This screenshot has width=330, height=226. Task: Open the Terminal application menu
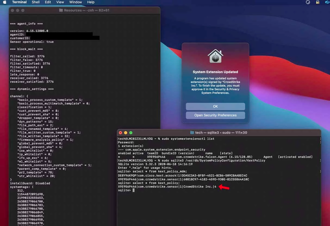click(x=19, y=2)
